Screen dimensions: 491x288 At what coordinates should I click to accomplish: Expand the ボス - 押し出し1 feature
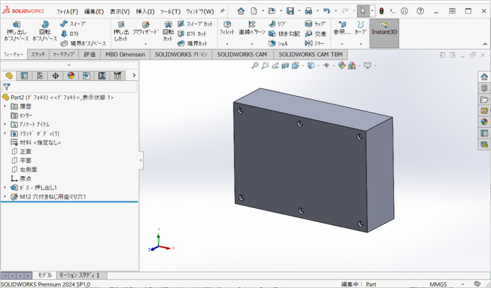coord(5,187)
